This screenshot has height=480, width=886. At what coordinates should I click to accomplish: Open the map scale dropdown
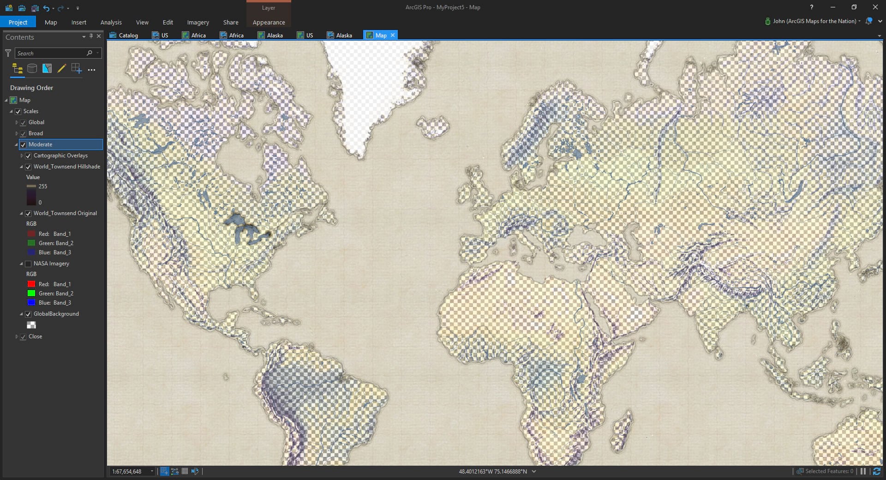pos(152,471)
